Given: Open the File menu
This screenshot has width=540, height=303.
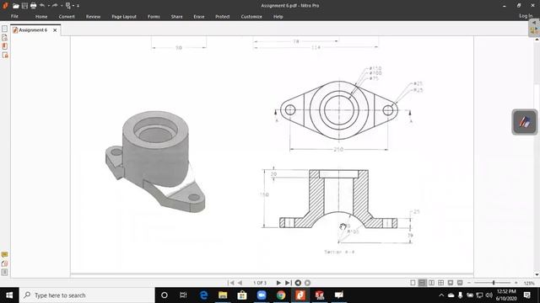Looking at the screenshot, I should tap(14, 17).
